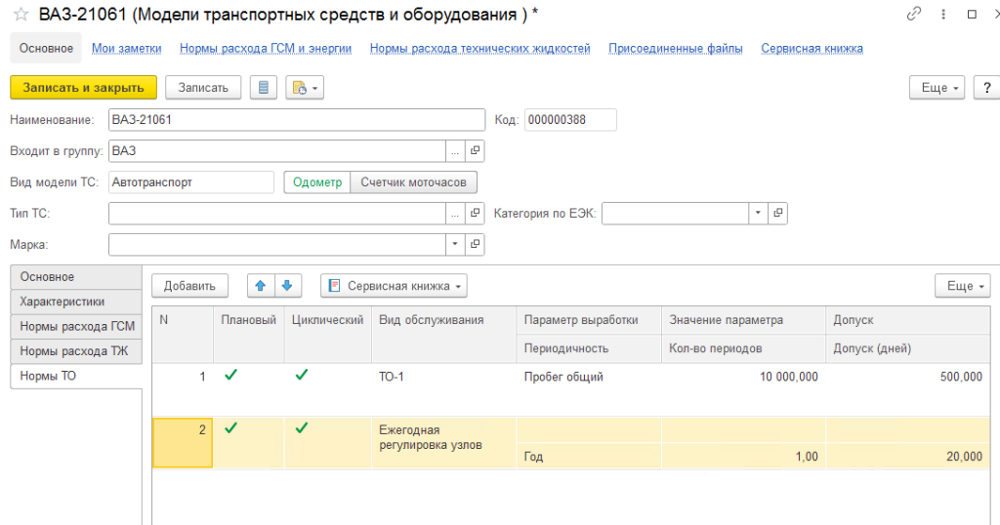1000x525 pixels.
Task: Toggle Циклический check for Ежегодная регулировка row
Action: click(x=302, y=428)
